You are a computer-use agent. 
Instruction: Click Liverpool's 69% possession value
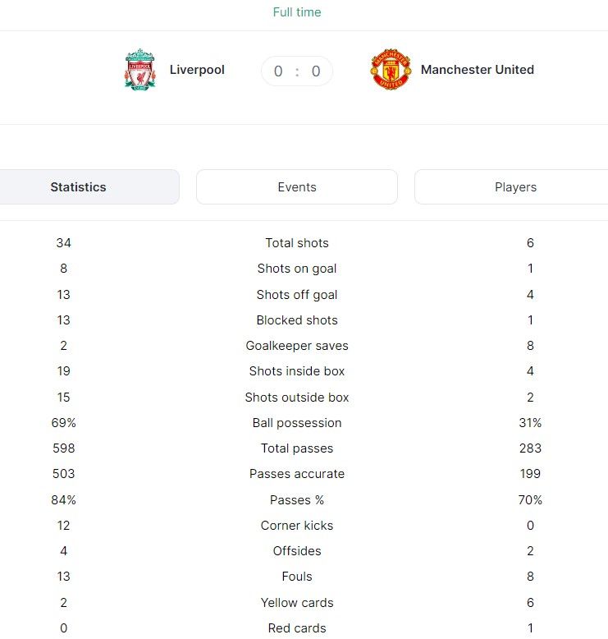click(x=63, y=423)
